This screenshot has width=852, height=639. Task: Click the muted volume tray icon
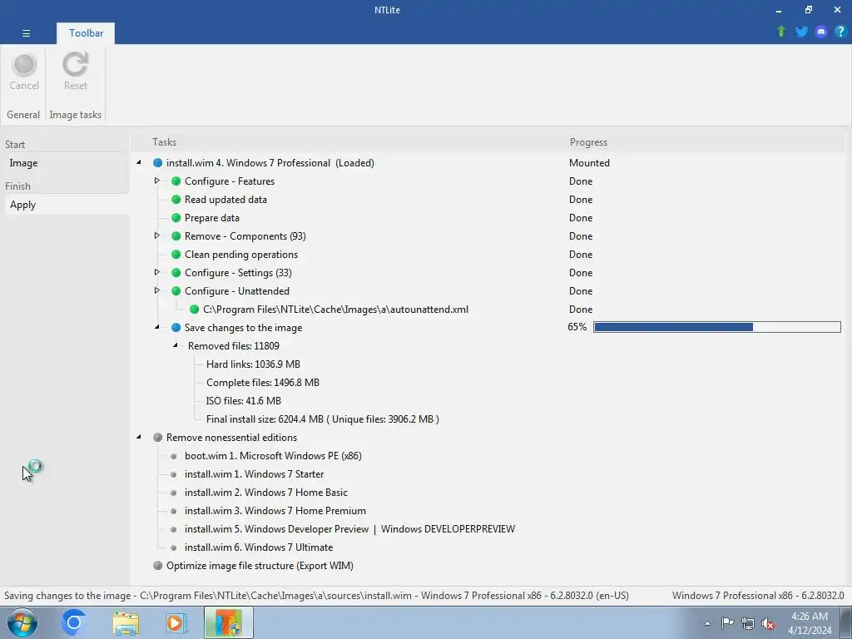(768, 624)
